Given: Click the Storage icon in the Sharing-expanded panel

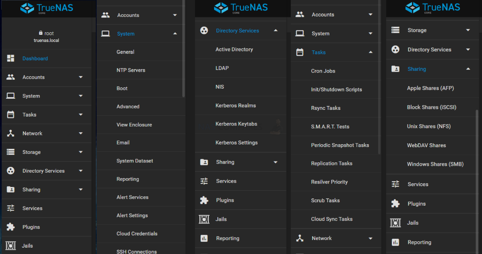Looking at the screenshot, I should pyautogui.click(x=396, y=30).
